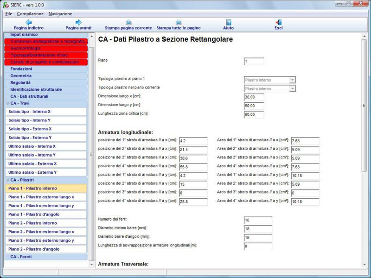Screen dimensions: 371x278
Task: Collapse the CA - Travi section
Action: (8, 103)
